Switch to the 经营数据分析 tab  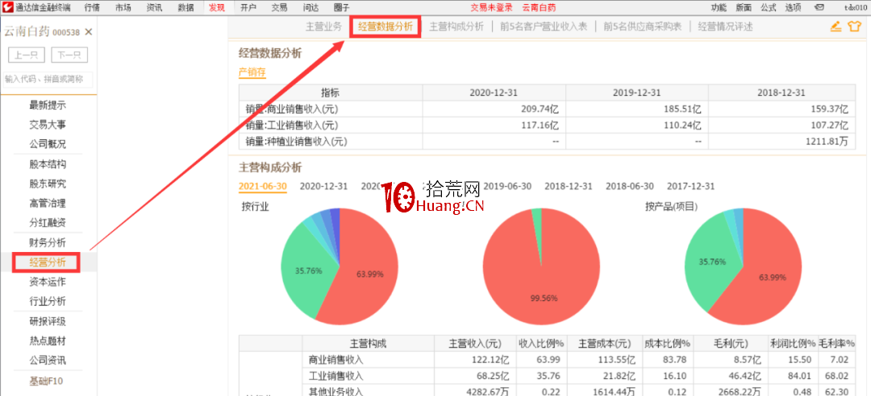pyautogui.click(x=385, y=27)
